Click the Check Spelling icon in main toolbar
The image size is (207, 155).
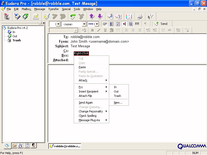pyautogui.click(x=119, y=17)
